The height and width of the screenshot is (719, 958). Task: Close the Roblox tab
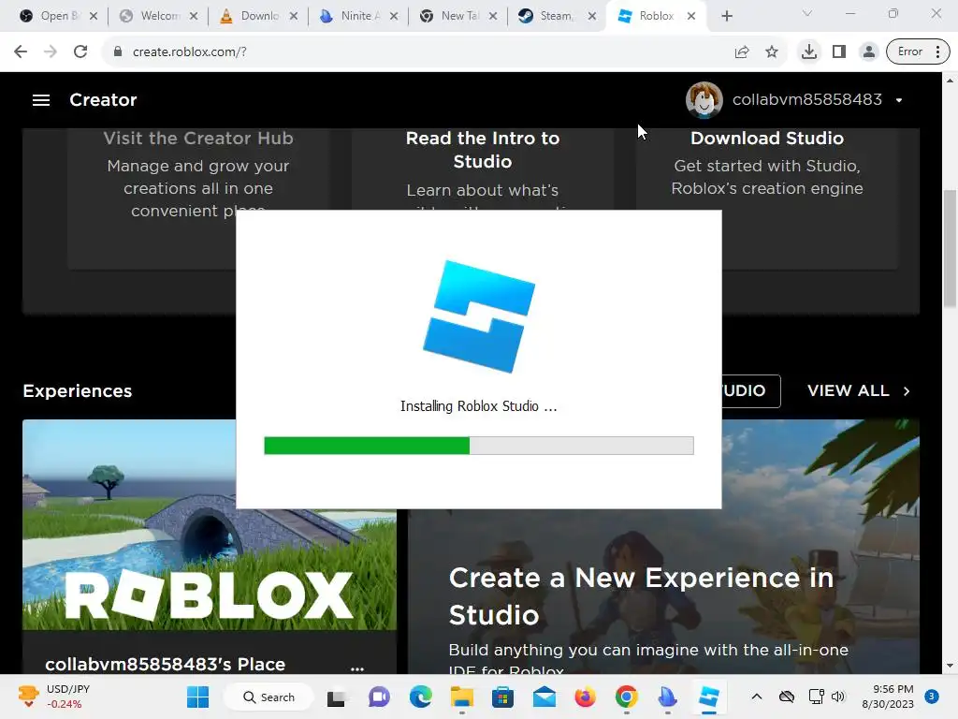(691, 17)
